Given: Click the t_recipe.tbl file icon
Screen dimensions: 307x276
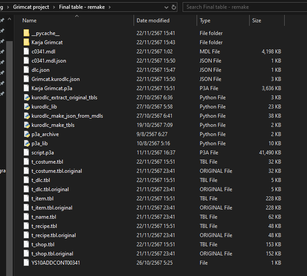Looking at the screenshot, I should pos(26,226).
